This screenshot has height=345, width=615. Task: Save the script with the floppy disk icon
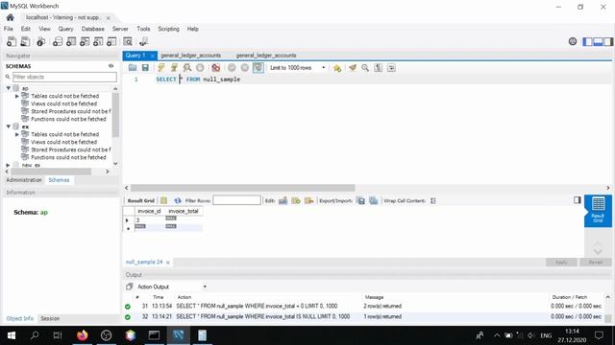[x=145, y=68]
